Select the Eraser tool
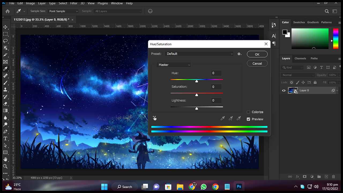The height and width of the screenshot is (193, 343). click(5, 104)
